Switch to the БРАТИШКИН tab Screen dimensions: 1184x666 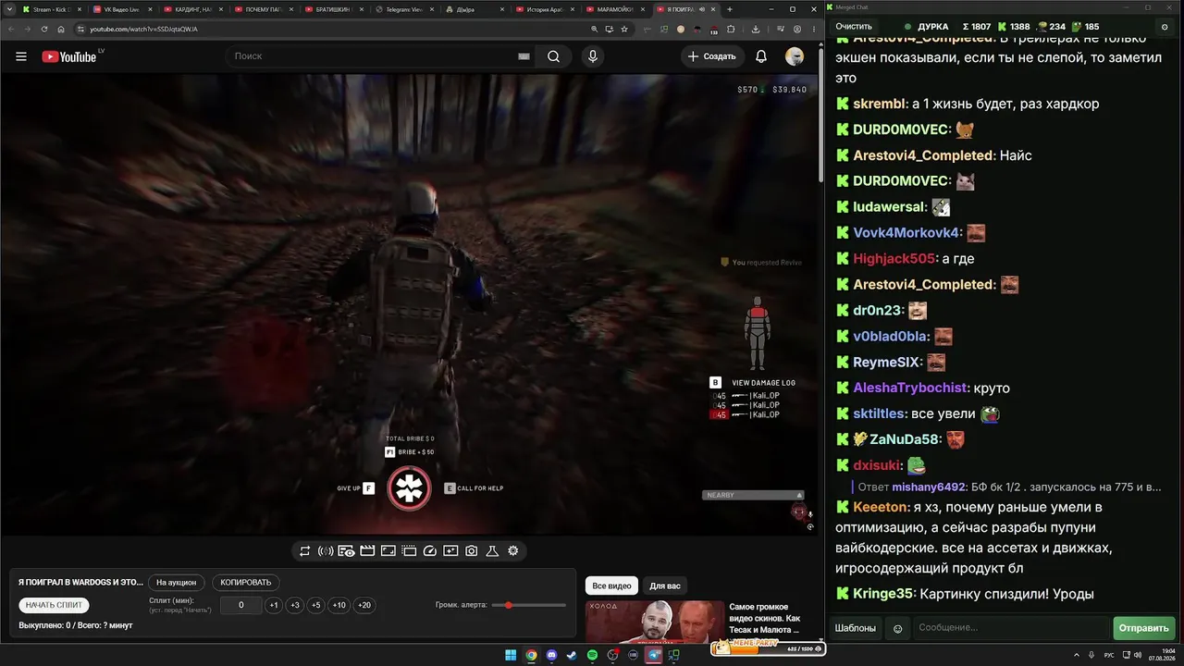(335, 9)
